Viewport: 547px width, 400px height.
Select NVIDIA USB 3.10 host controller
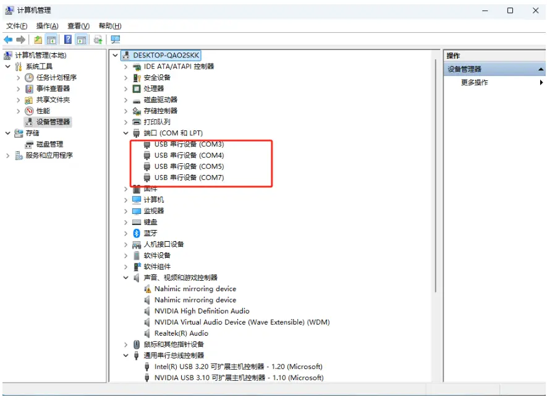coord(239,378)
